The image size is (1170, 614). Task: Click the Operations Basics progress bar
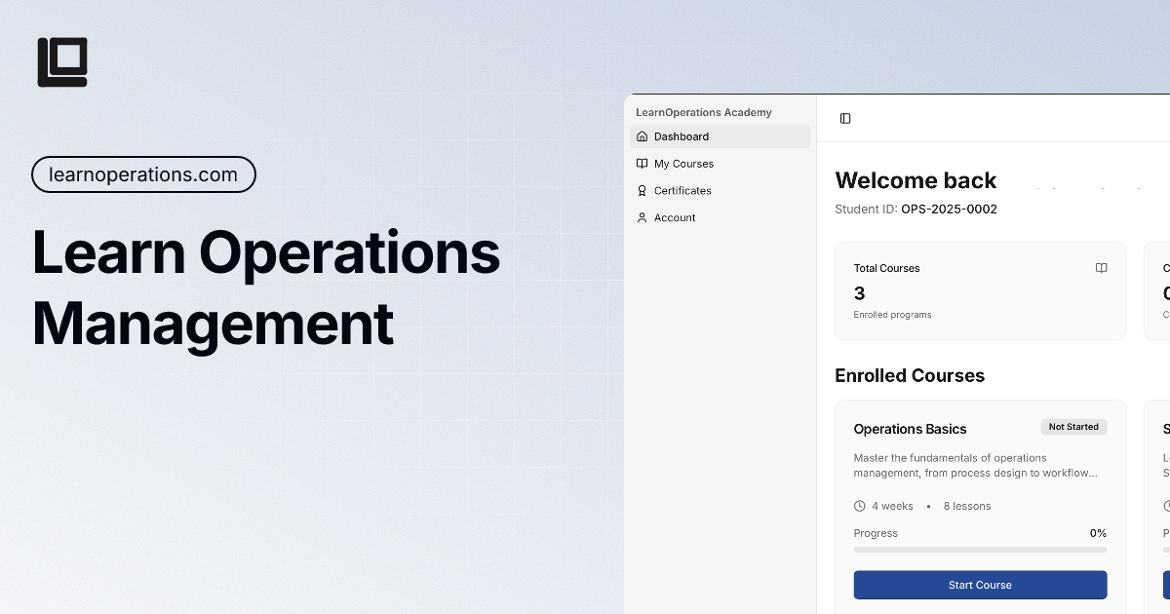(x=980, y=550)
